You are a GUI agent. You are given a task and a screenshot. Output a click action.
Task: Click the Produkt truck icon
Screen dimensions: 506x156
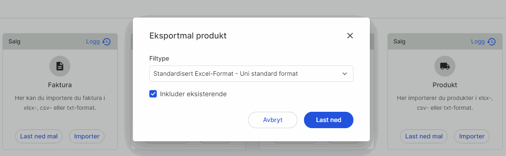point(445,66)
